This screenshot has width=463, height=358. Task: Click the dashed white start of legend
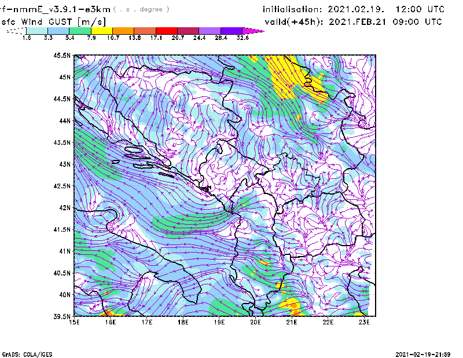click(x=16, y=31)
